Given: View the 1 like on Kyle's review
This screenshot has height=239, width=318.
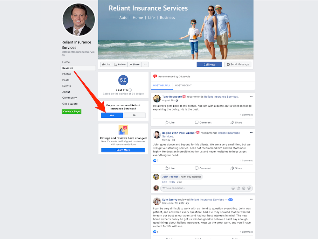Looking at the screenshot, I should (156, 232).
